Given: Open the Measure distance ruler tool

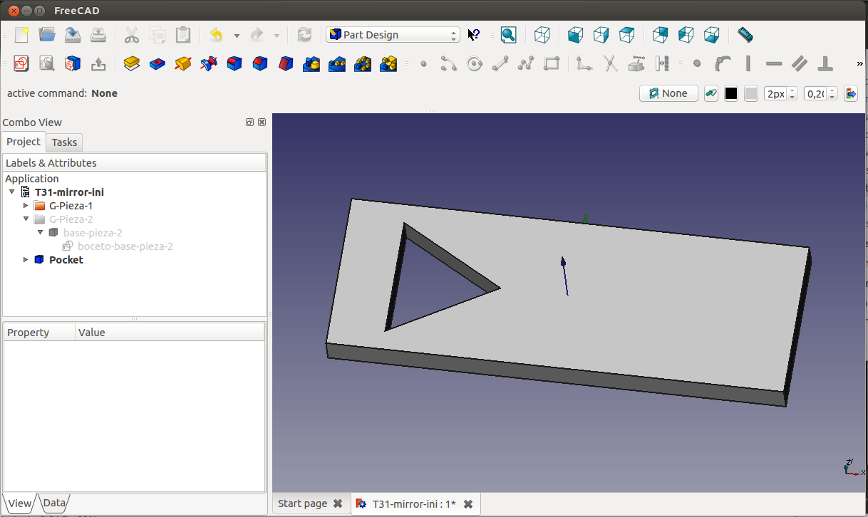Looking at the screenshot, I should coord(745,35).
